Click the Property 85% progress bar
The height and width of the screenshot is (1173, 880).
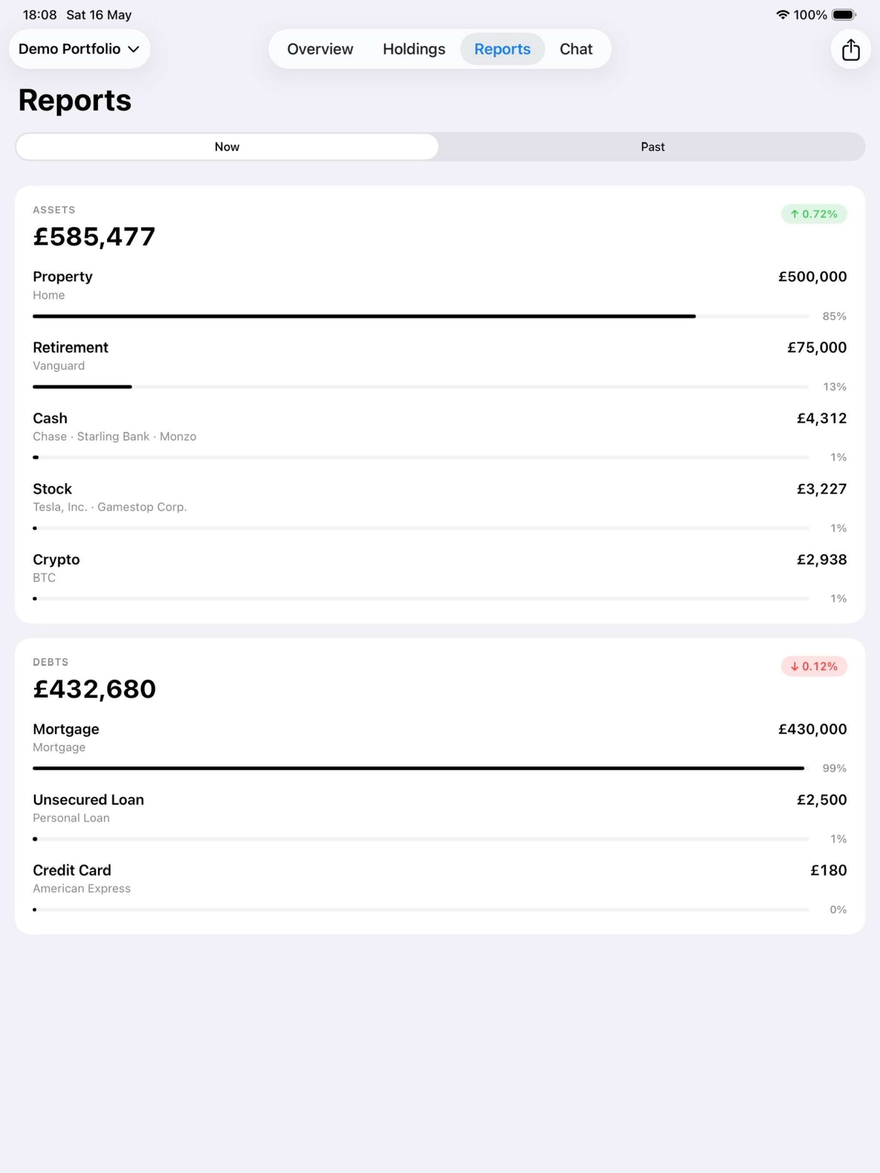pos(421,316)
